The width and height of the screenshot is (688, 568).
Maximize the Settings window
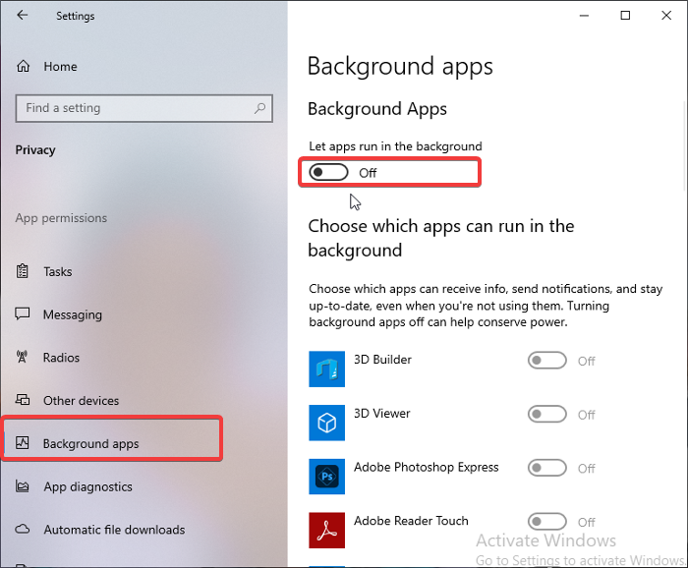(x=625, y=16)
